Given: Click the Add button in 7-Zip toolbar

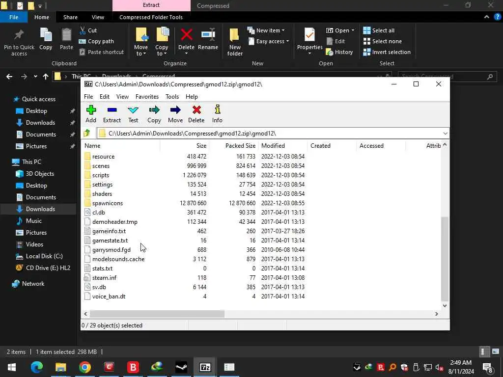Looking at the screenshot, I should click(x=91, y=114).
